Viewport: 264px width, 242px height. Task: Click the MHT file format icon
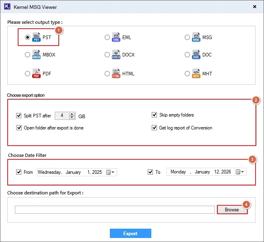[x=196, y=73]
